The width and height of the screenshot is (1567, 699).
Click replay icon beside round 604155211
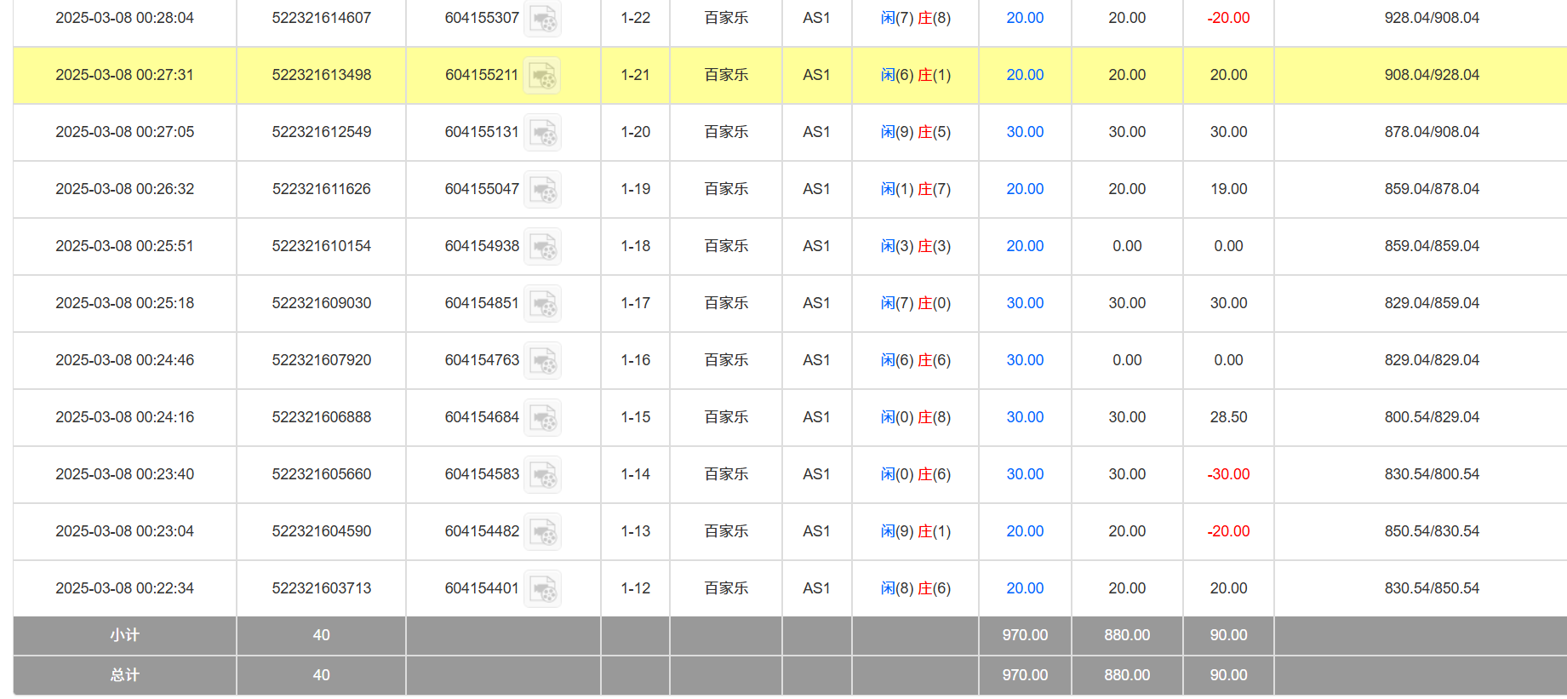click(x=542, y=76)
